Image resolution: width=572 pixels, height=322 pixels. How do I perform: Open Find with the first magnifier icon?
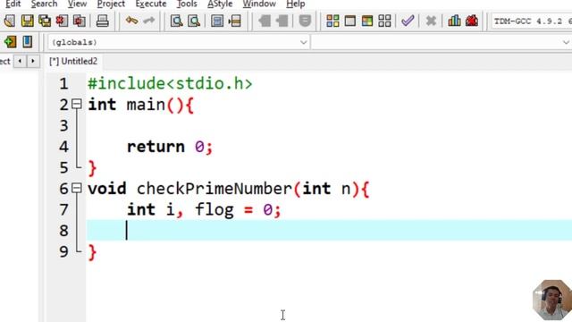pyautogui.click(x=177, y=21)
